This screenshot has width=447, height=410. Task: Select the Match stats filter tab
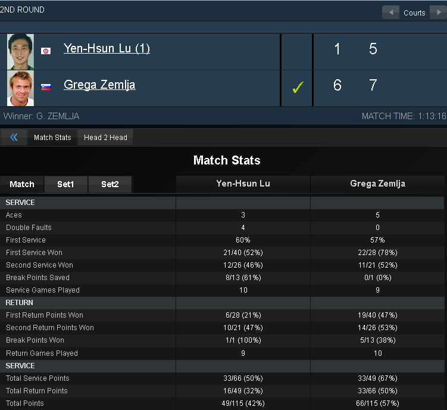[x=22, y=184]
